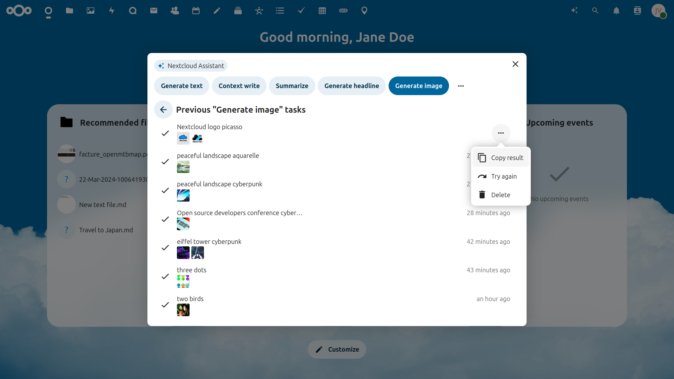Switch to the Summarize tab

pos(292,86)
